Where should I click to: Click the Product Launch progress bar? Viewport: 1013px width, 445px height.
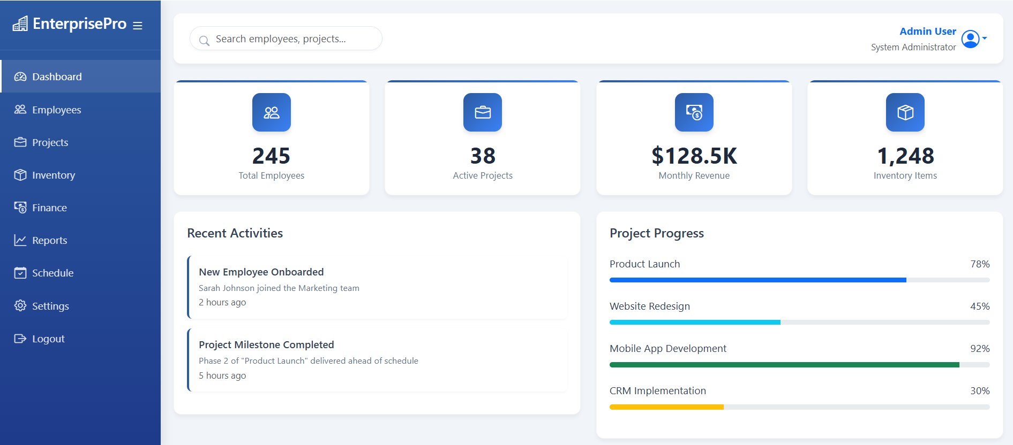click(x=799, y=280)
